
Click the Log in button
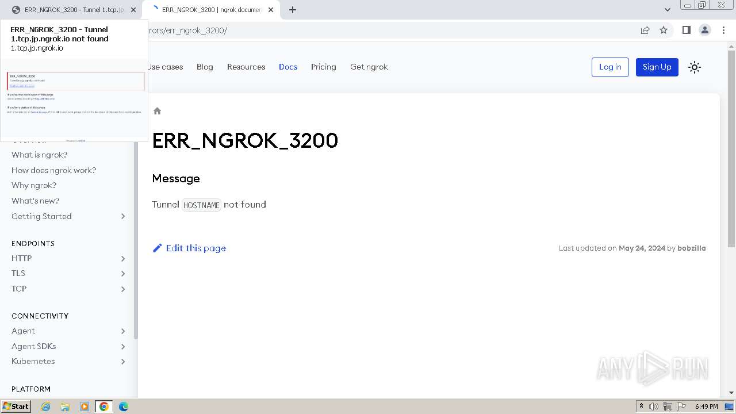click(610, 67)
